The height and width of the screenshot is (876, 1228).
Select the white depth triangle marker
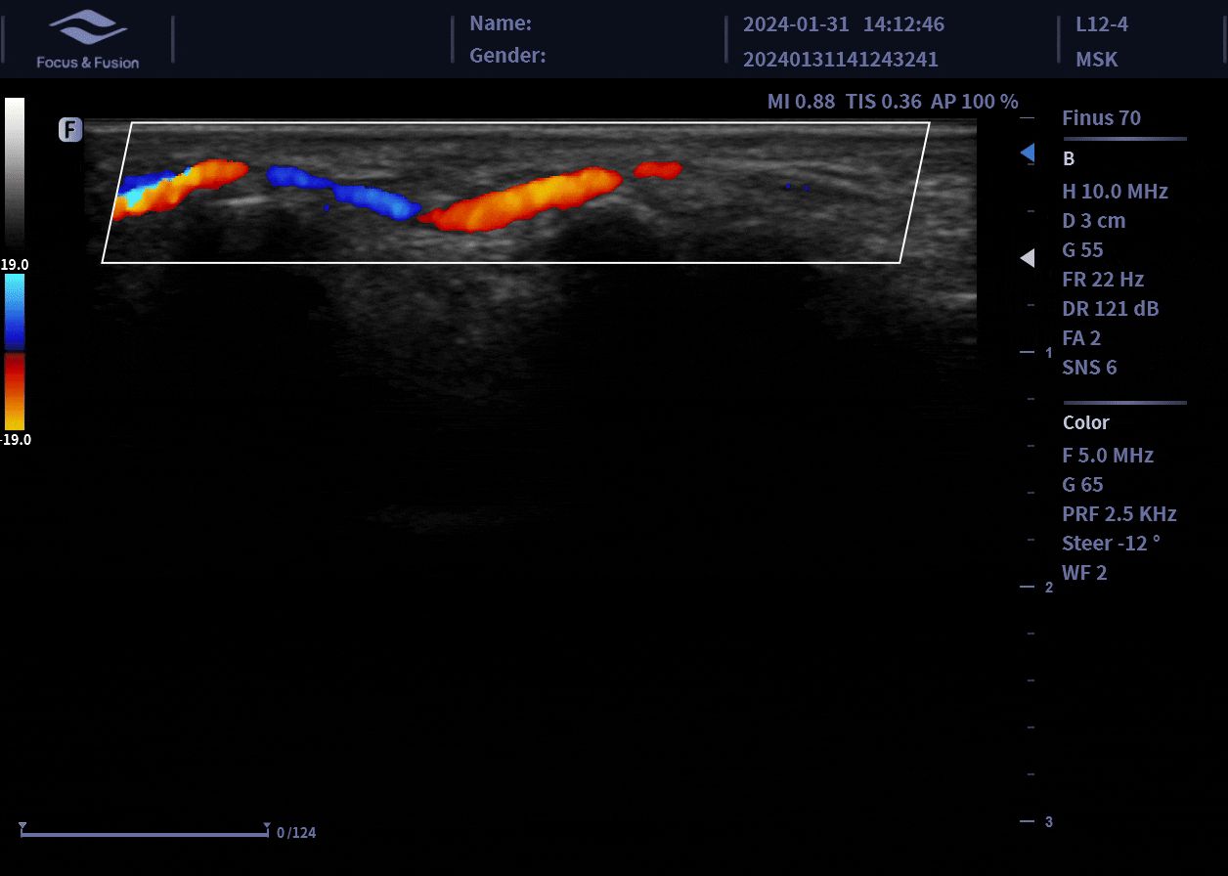tap(1027, 258)
